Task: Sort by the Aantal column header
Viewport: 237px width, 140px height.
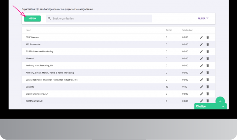Action: (x=168, y=30)
